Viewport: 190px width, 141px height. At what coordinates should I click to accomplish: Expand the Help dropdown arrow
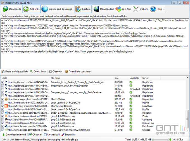point(163,9)
